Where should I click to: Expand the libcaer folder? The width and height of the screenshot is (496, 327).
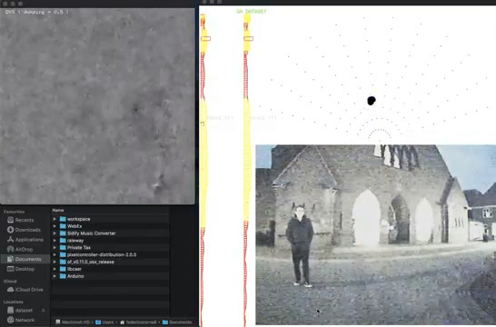[55, 269]
